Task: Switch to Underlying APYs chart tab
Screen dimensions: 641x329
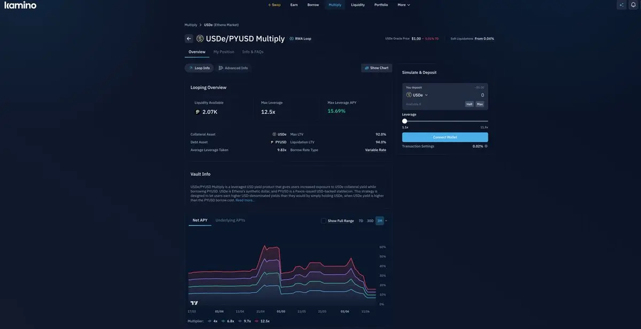Action: click(x=230, y=220)
